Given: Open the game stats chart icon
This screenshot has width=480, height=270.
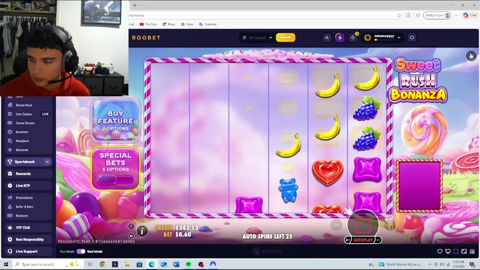Looking at the screenshot, I should [x=472, y=252].
